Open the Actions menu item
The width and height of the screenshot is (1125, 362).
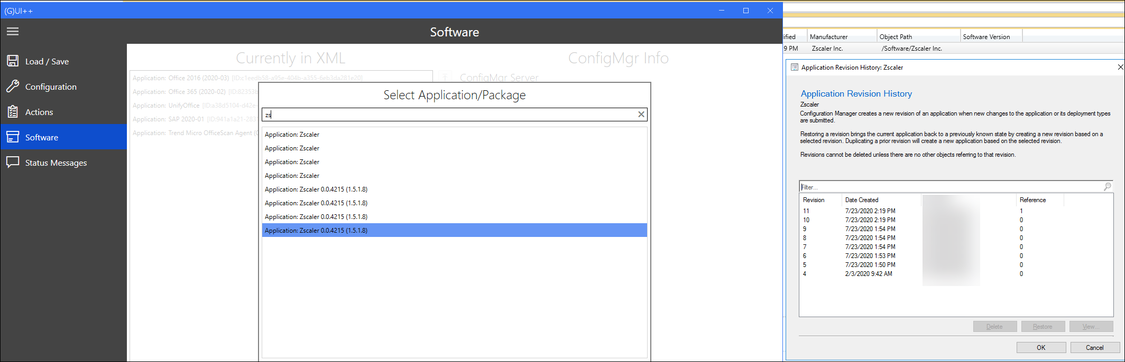(x=63, y=112)
